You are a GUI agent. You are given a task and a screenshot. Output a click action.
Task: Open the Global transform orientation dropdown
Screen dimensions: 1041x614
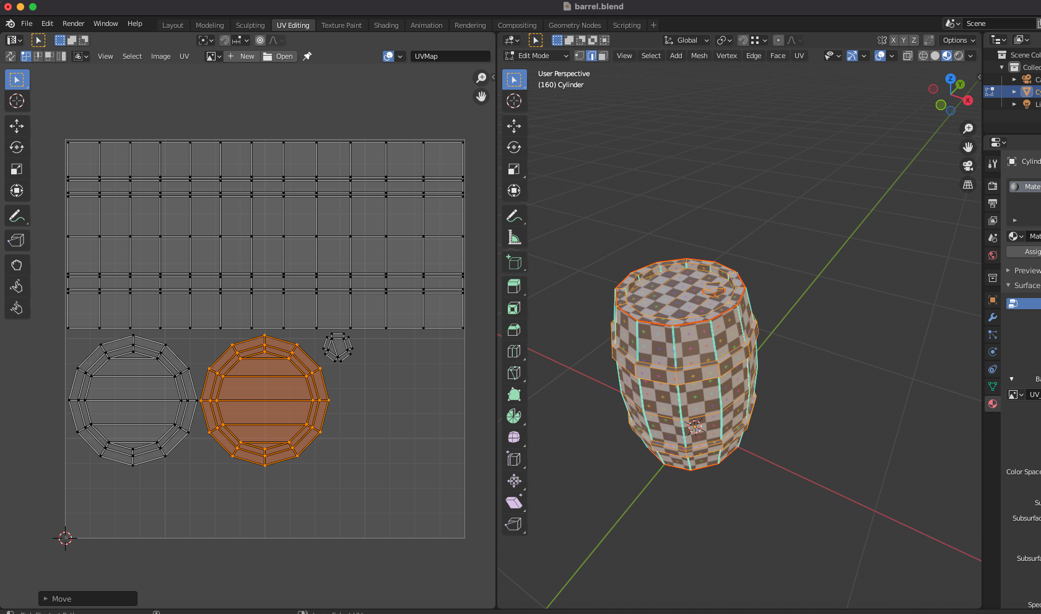(687, 40)
